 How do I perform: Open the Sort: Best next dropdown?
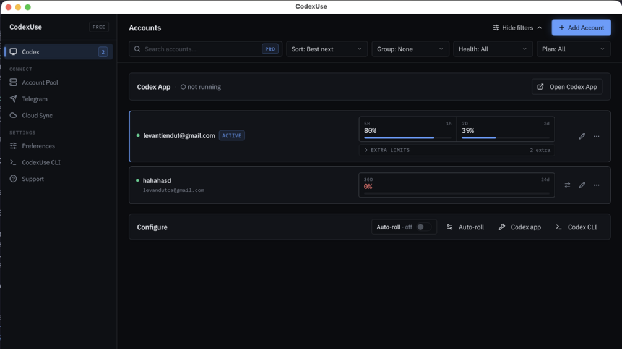point(326,49)
